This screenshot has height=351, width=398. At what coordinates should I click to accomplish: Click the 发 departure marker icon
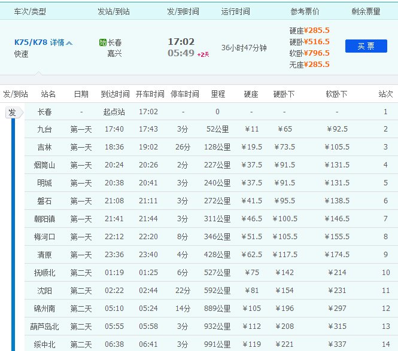click(x=14, y=112)
